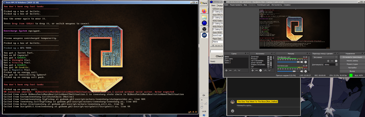This screenshot has width=365, height=117.
Task: Undock the Источники panel
Action: pyautogui.click(x=271, y=54)
